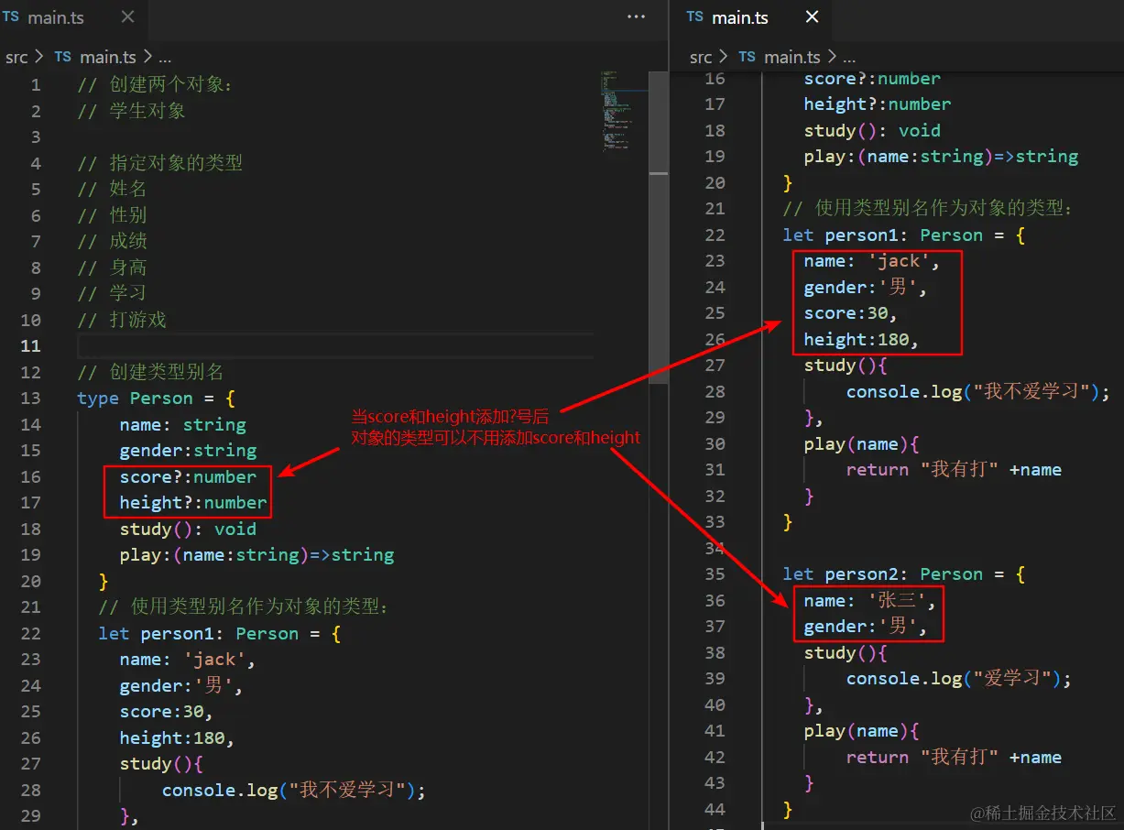Screen dimensions: 1124x830
Task: Click line number 1 in left editor
Action: [x=36, y=85]
